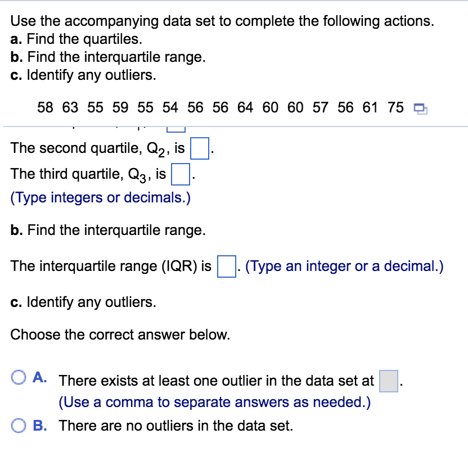
Task: Click the bold "A." option letter
Action: (x=40, y=378)
